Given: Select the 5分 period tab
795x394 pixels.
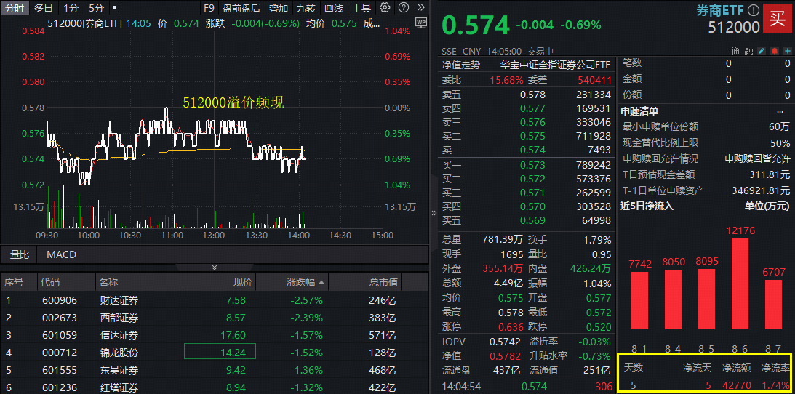Looking at the screenshot, I should (95, 7).
